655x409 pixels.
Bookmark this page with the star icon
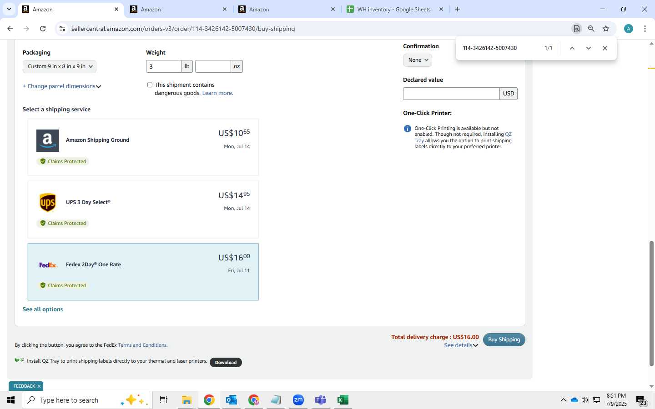606,29
